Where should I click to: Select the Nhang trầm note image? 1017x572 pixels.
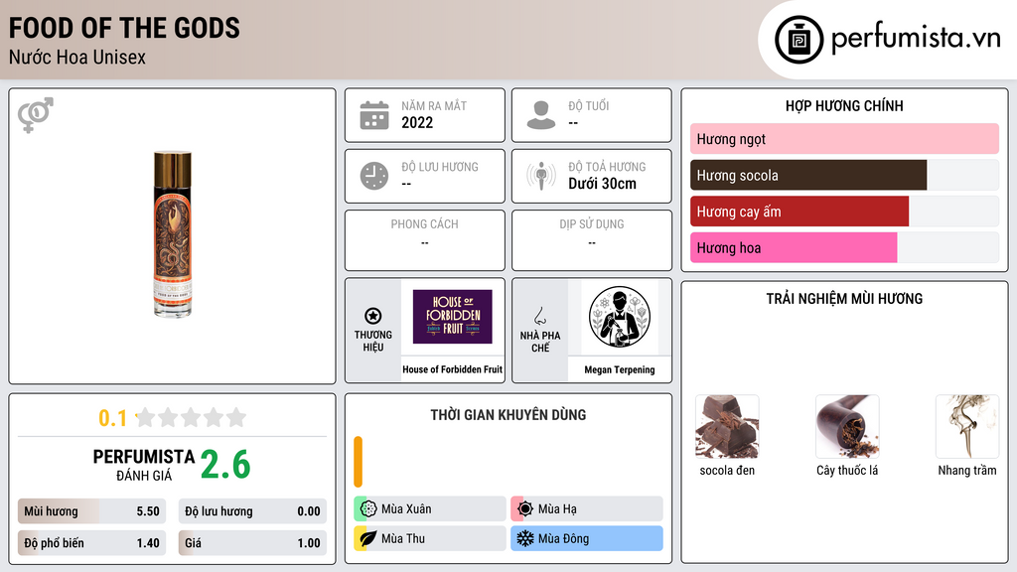[967, 426]
